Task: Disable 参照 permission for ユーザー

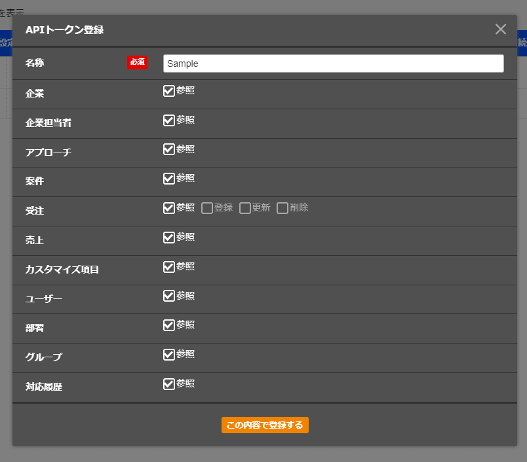Action: [169, 296]
